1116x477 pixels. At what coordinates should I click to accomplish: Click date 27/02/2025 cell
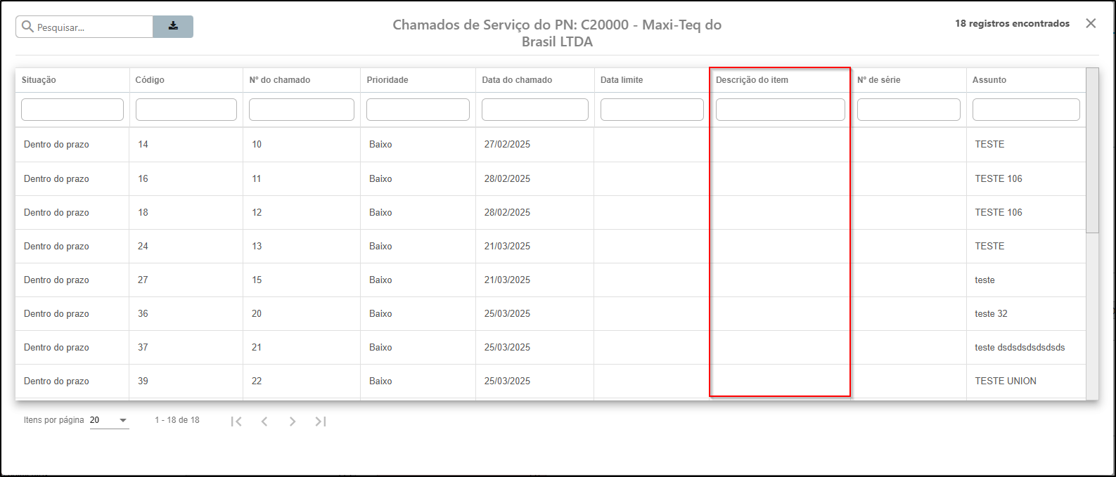507,144
